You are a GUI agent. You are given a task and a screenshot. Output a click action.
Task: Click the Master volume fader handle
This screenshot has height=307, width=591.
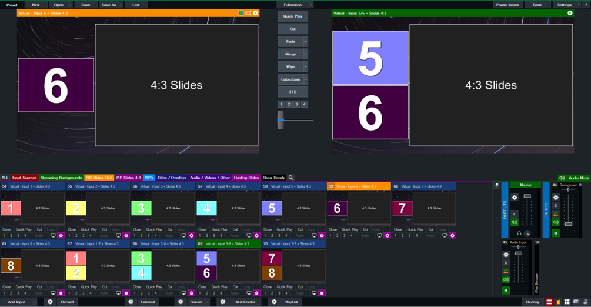527,196
